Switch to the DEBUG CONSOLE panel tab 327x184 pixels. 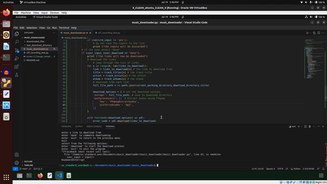(x=94, y=126)
